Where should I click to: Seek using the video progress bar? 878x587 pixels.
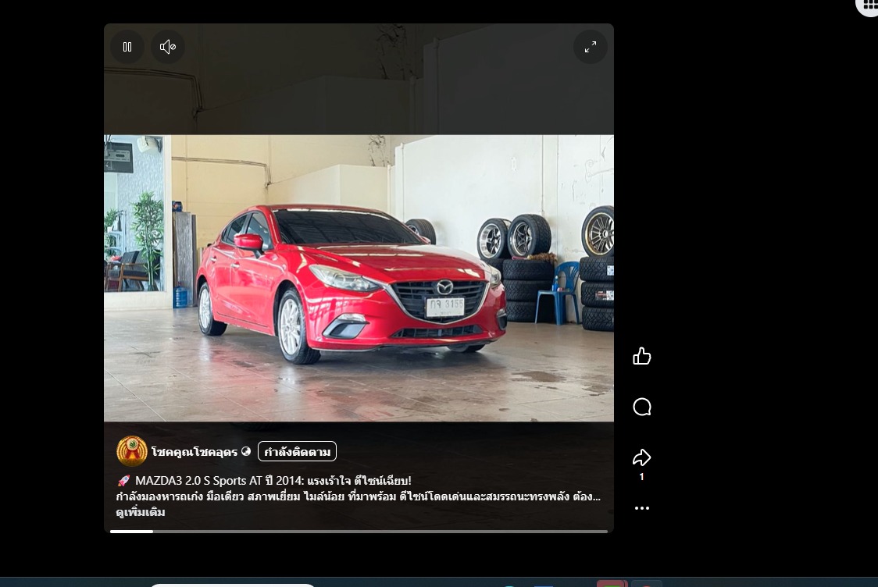359,532
